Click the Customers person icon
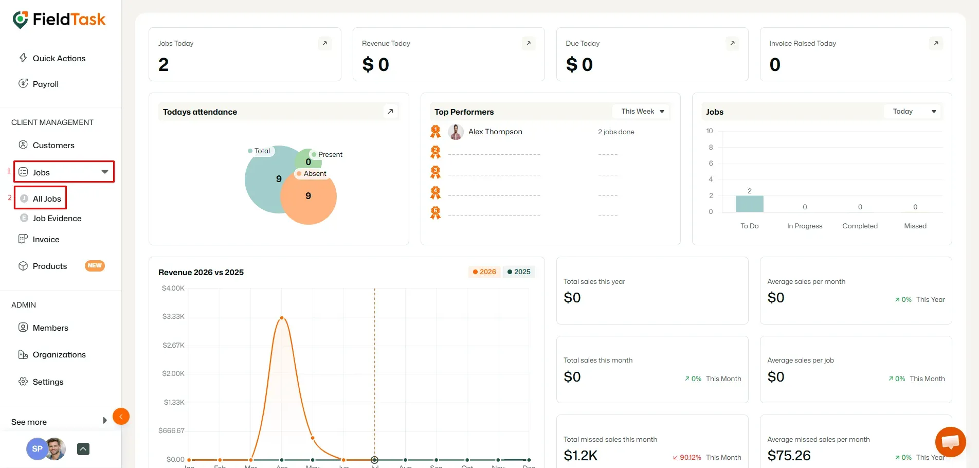This screenshot has width=979, height=468. (x=23, y=145)
